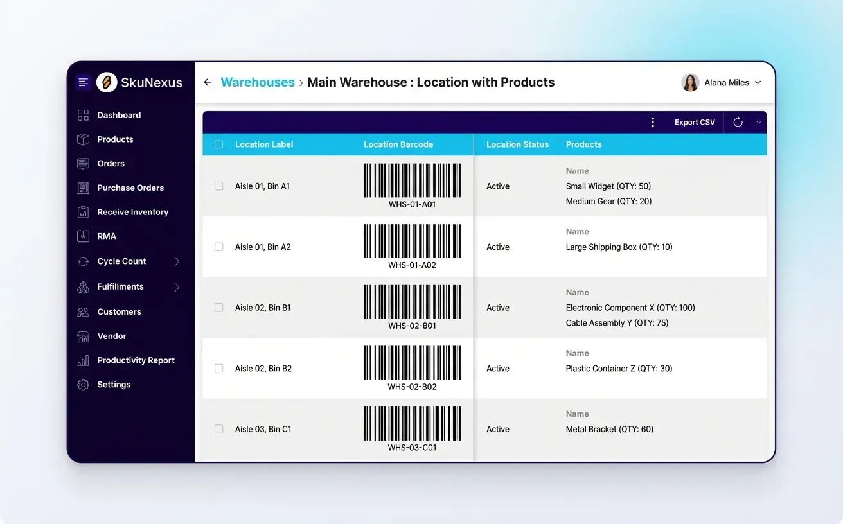This screenshot has width=843, height=524.
Task: Open the Alana Miles account dropdown
Action: pos(721,82)
